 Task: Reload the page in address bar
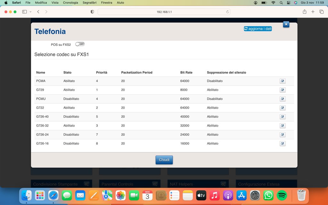click(x=227, y=12)
